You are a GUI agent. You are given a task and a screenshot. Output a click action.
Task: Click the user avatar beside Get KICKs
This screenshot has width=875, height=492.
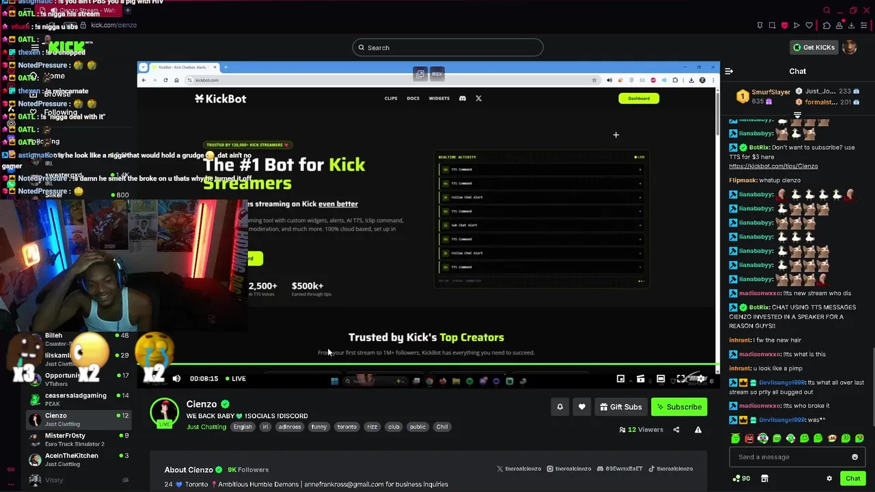[x=850, y=47]
